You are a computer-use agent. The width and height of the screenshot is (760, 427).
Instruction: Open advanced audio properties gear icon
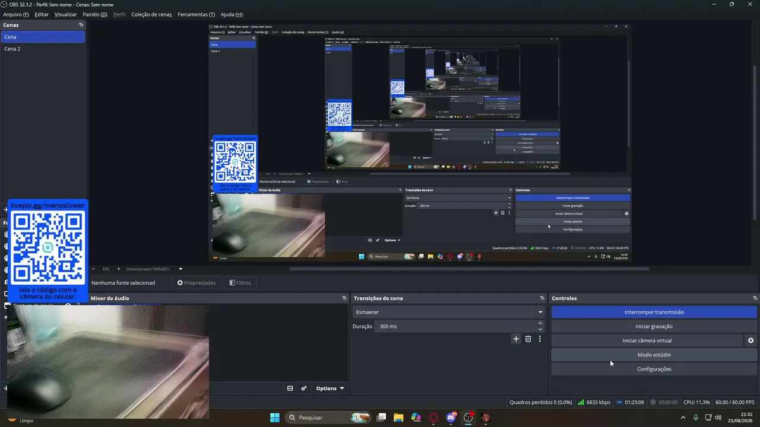[x=304, y=388]
